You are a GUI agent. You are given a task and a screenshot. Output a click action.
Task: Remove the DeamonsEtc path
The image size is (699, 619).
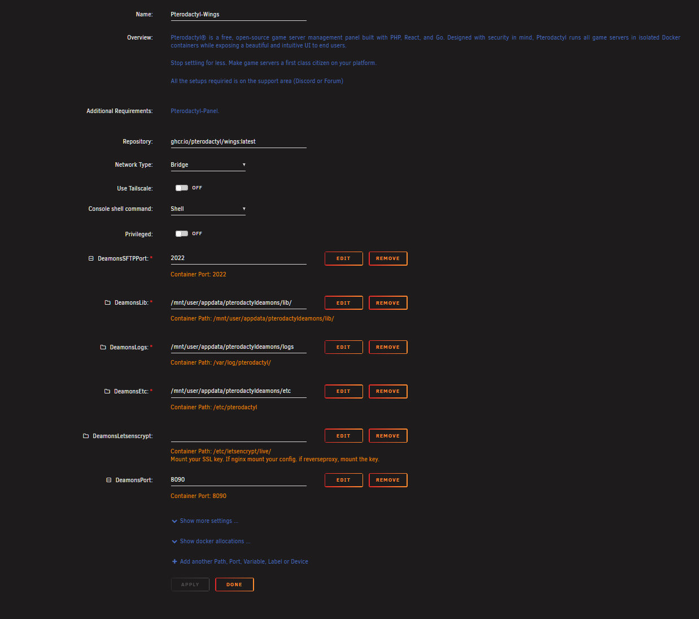388,391
